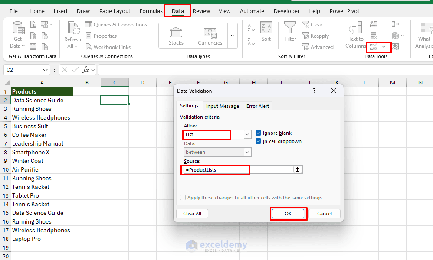Open the Data ribbon tab
This screenshot has width=433, height=260.
point(177,11)
